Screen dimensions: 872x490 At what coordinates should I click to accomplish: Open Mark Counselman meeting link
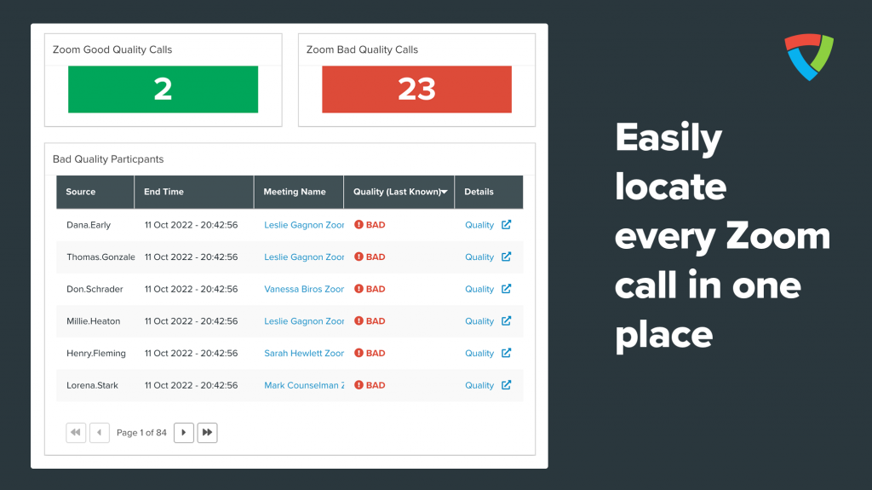304,385
